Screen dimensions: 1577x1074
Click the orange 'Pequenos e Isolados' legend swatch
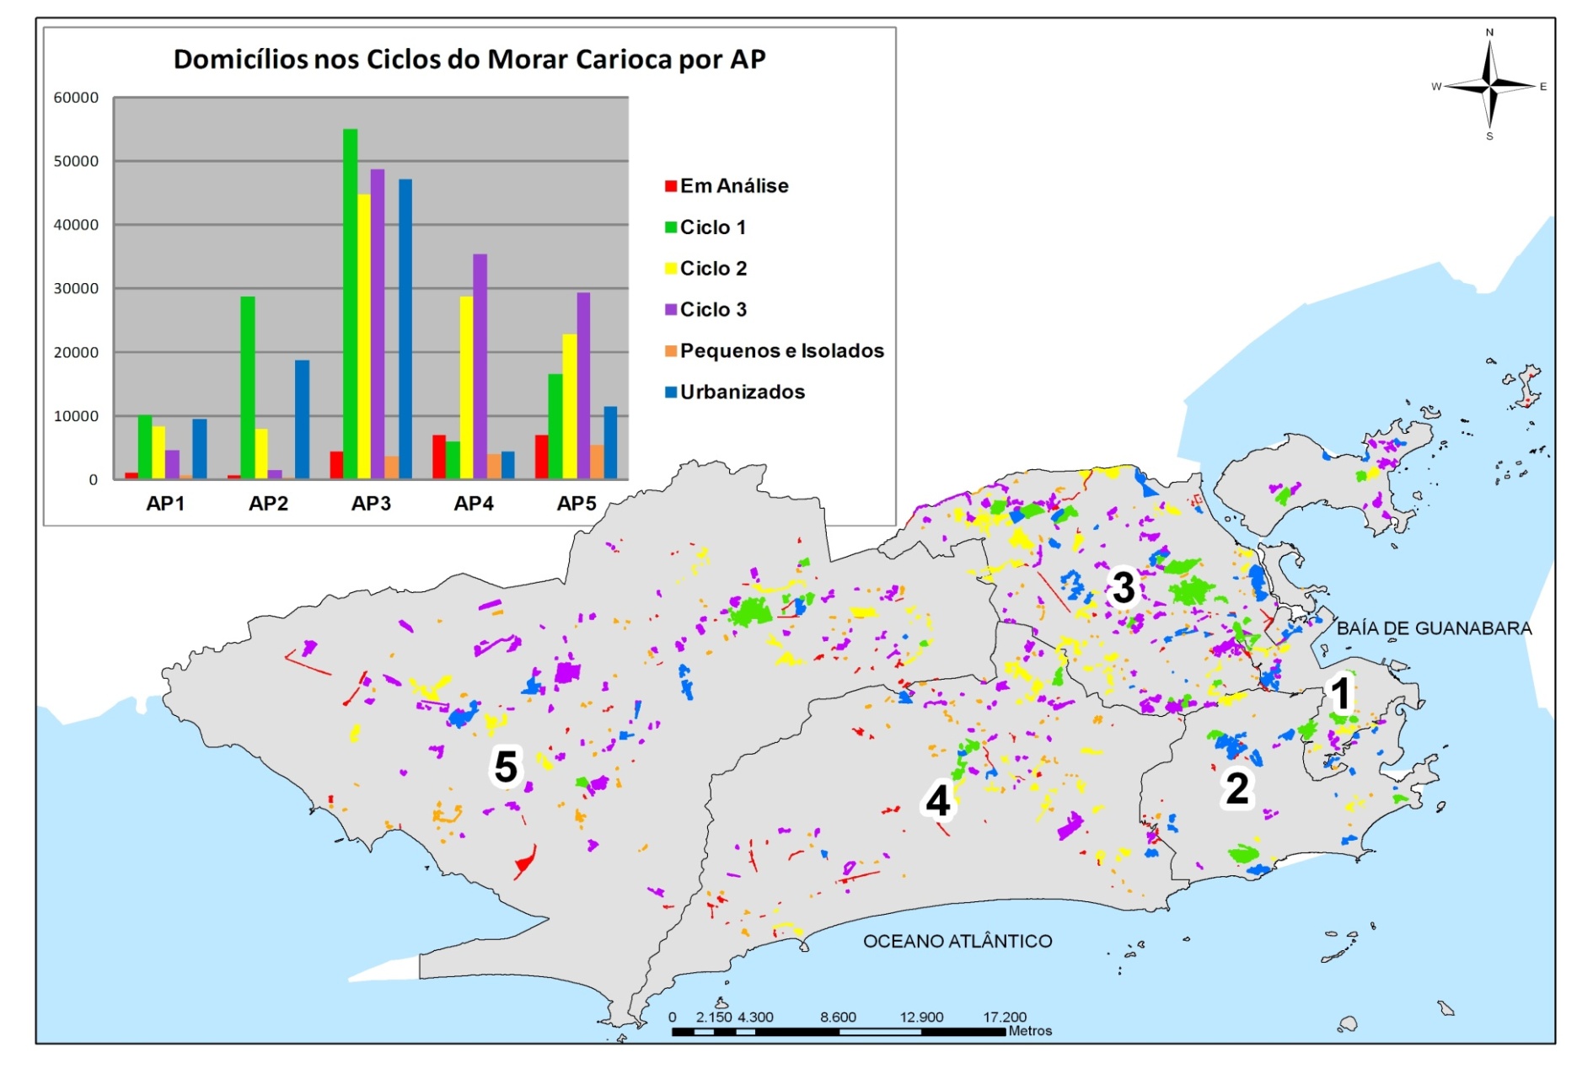click(x=671, y=351)
